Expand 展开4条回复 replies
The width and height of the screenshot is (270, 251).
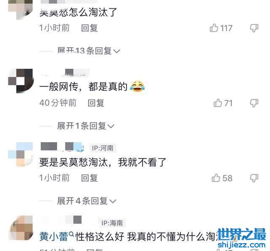[87, 201]
